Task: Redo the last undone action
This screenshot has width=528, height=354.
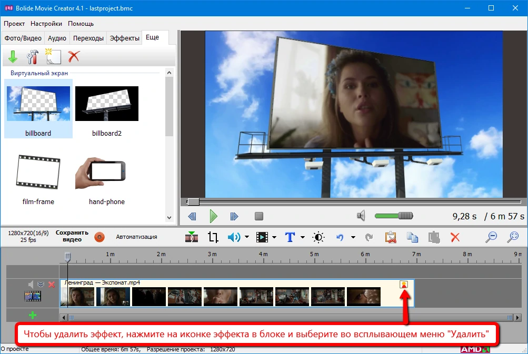Action: click(x=369, y=237)
